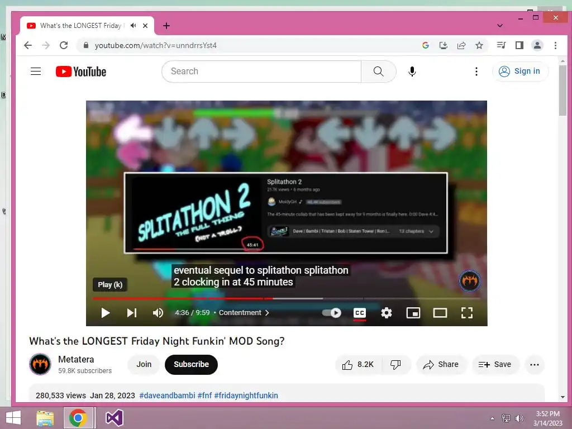Viewport: 572px width, 429px height.
Task: Share this page from the address bar
Action: pos(461,45)
